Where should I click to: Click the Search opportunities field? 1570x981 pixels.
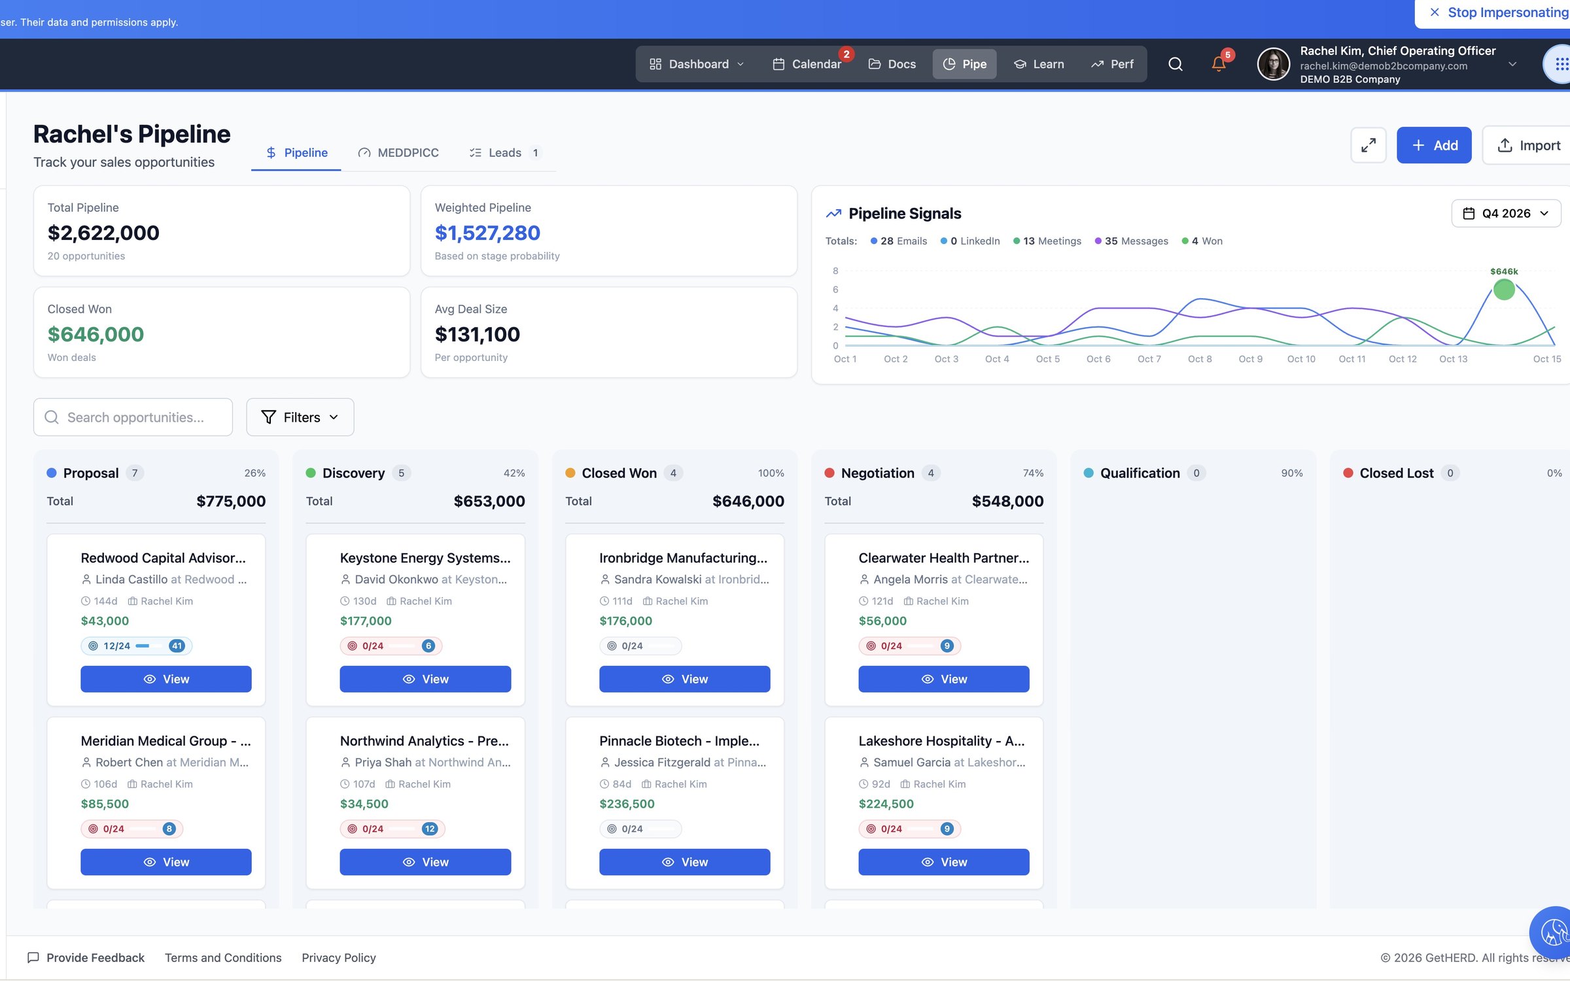click(133, 417)
